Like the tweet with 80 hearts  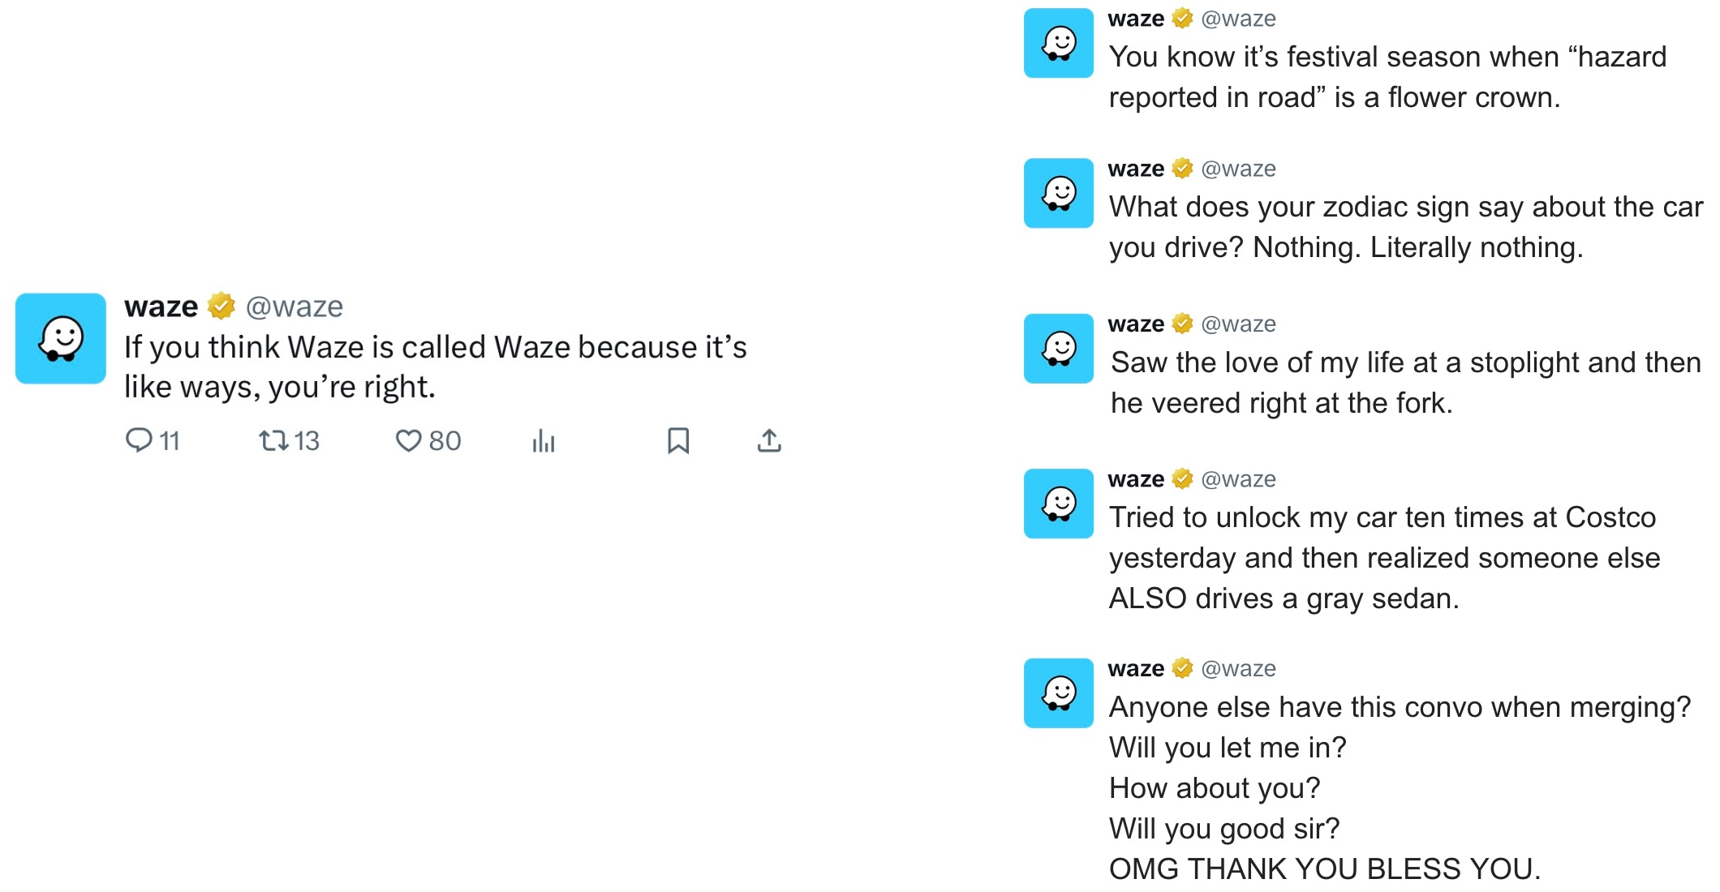(x=408, y=440)
